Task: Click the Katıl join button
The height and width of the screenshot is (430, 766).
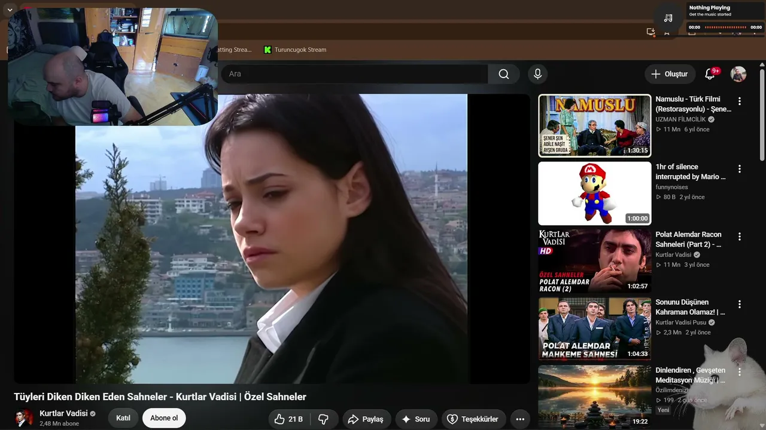Action: click(123, 418)
